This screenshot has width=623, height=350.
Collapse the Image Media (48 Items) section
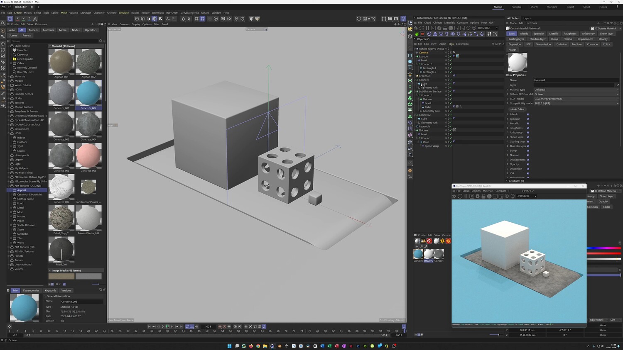click(50, 270)
